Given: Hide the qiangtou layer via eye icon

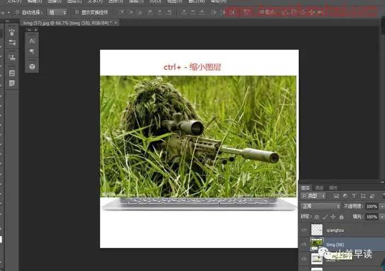Looking at the screenshot, I should point(304,230).
